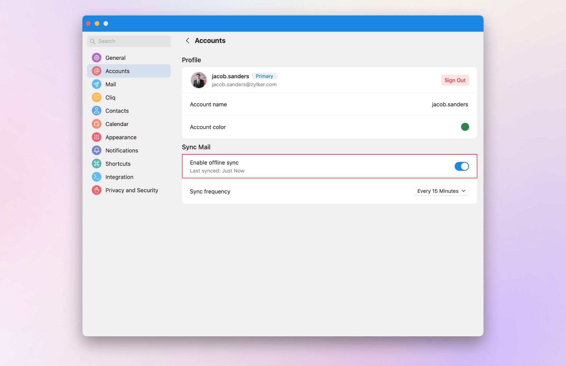Viewport: 566px width, 366px height.
Task: Minimize the window with the yellow button
Action: pos(97,24)
